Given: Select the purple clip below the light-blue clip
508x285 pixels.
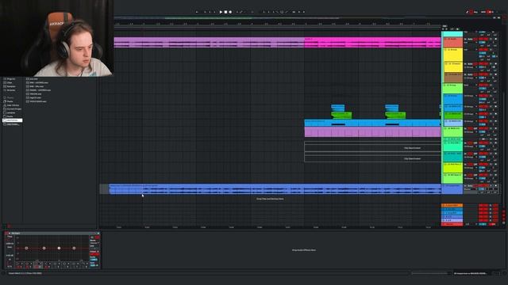Looking at the screenshot, I should (372, 132).
